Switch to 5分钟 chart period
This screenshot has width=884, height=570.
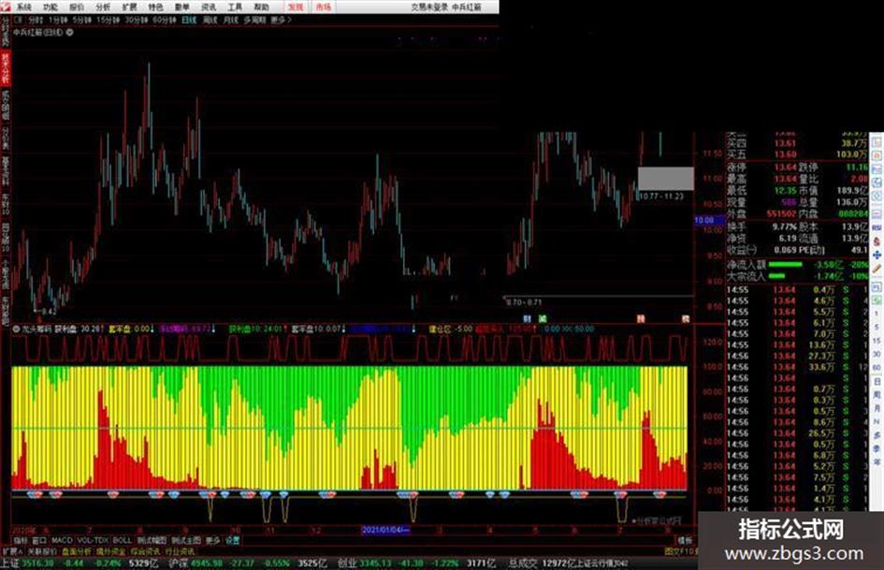click(x=81, y=20)
